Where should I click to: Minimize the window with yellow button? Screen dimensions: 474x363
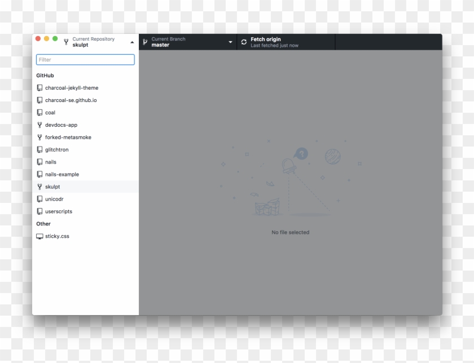tap(46, 39)
